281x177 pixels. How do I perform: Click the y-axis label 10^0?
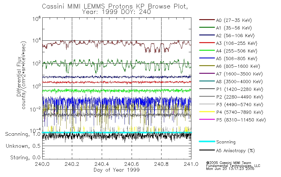coord(37,86)
